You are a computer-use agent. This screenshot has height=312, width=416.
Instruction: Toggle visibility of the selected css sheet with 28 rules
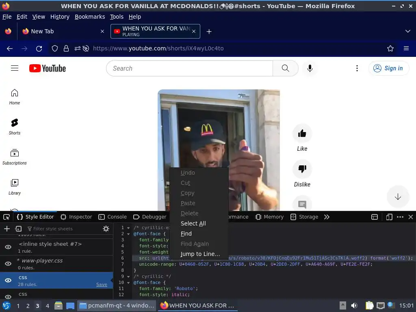[x=8, y=280]
